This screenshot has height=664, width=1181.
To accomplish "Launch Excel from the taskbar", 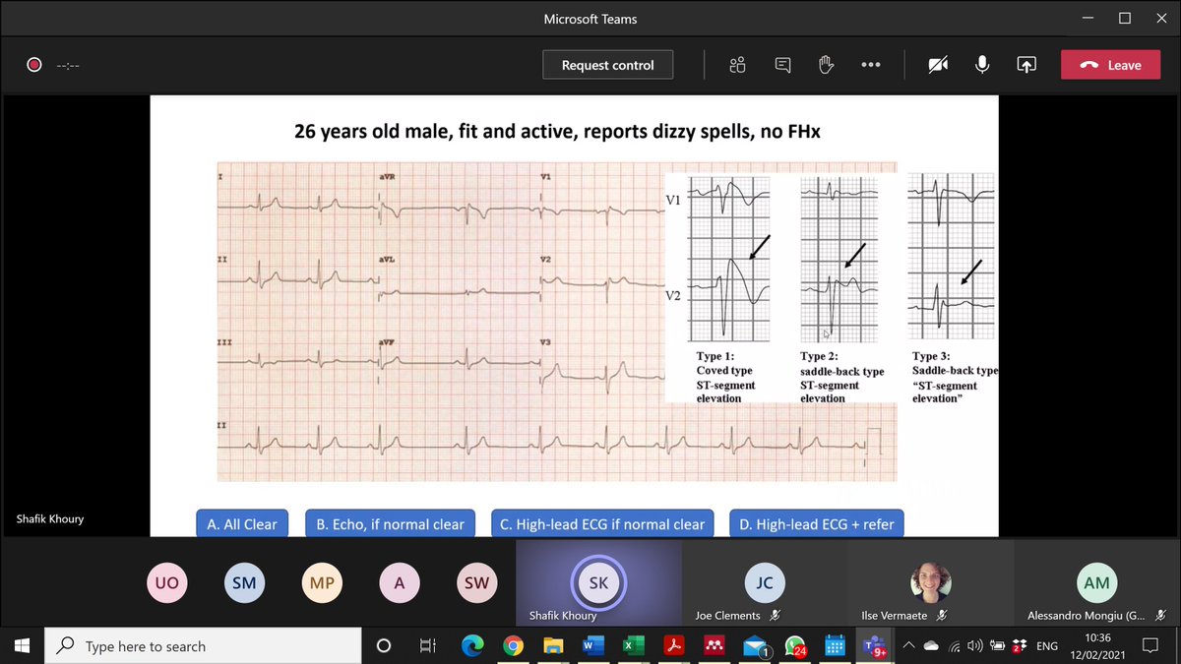I will pos(633,646).
